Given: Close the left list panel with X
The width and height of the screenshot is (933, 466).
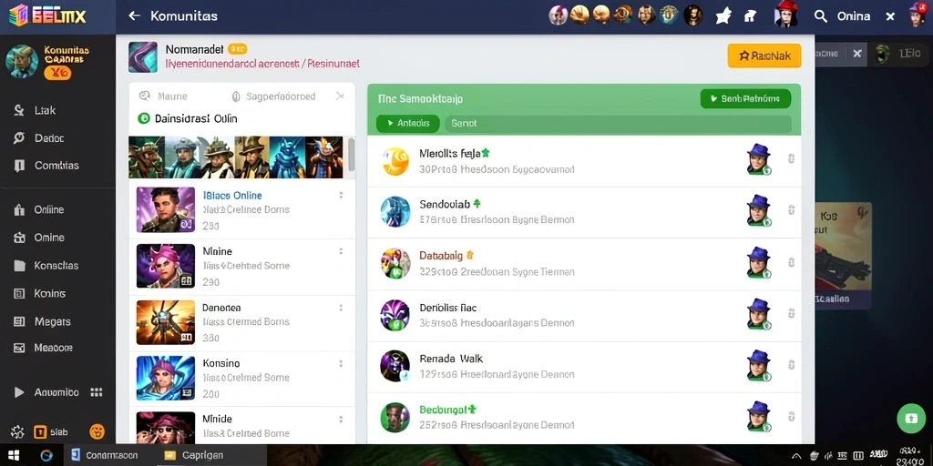Looking at the screenshot, I should pos(340,96).
